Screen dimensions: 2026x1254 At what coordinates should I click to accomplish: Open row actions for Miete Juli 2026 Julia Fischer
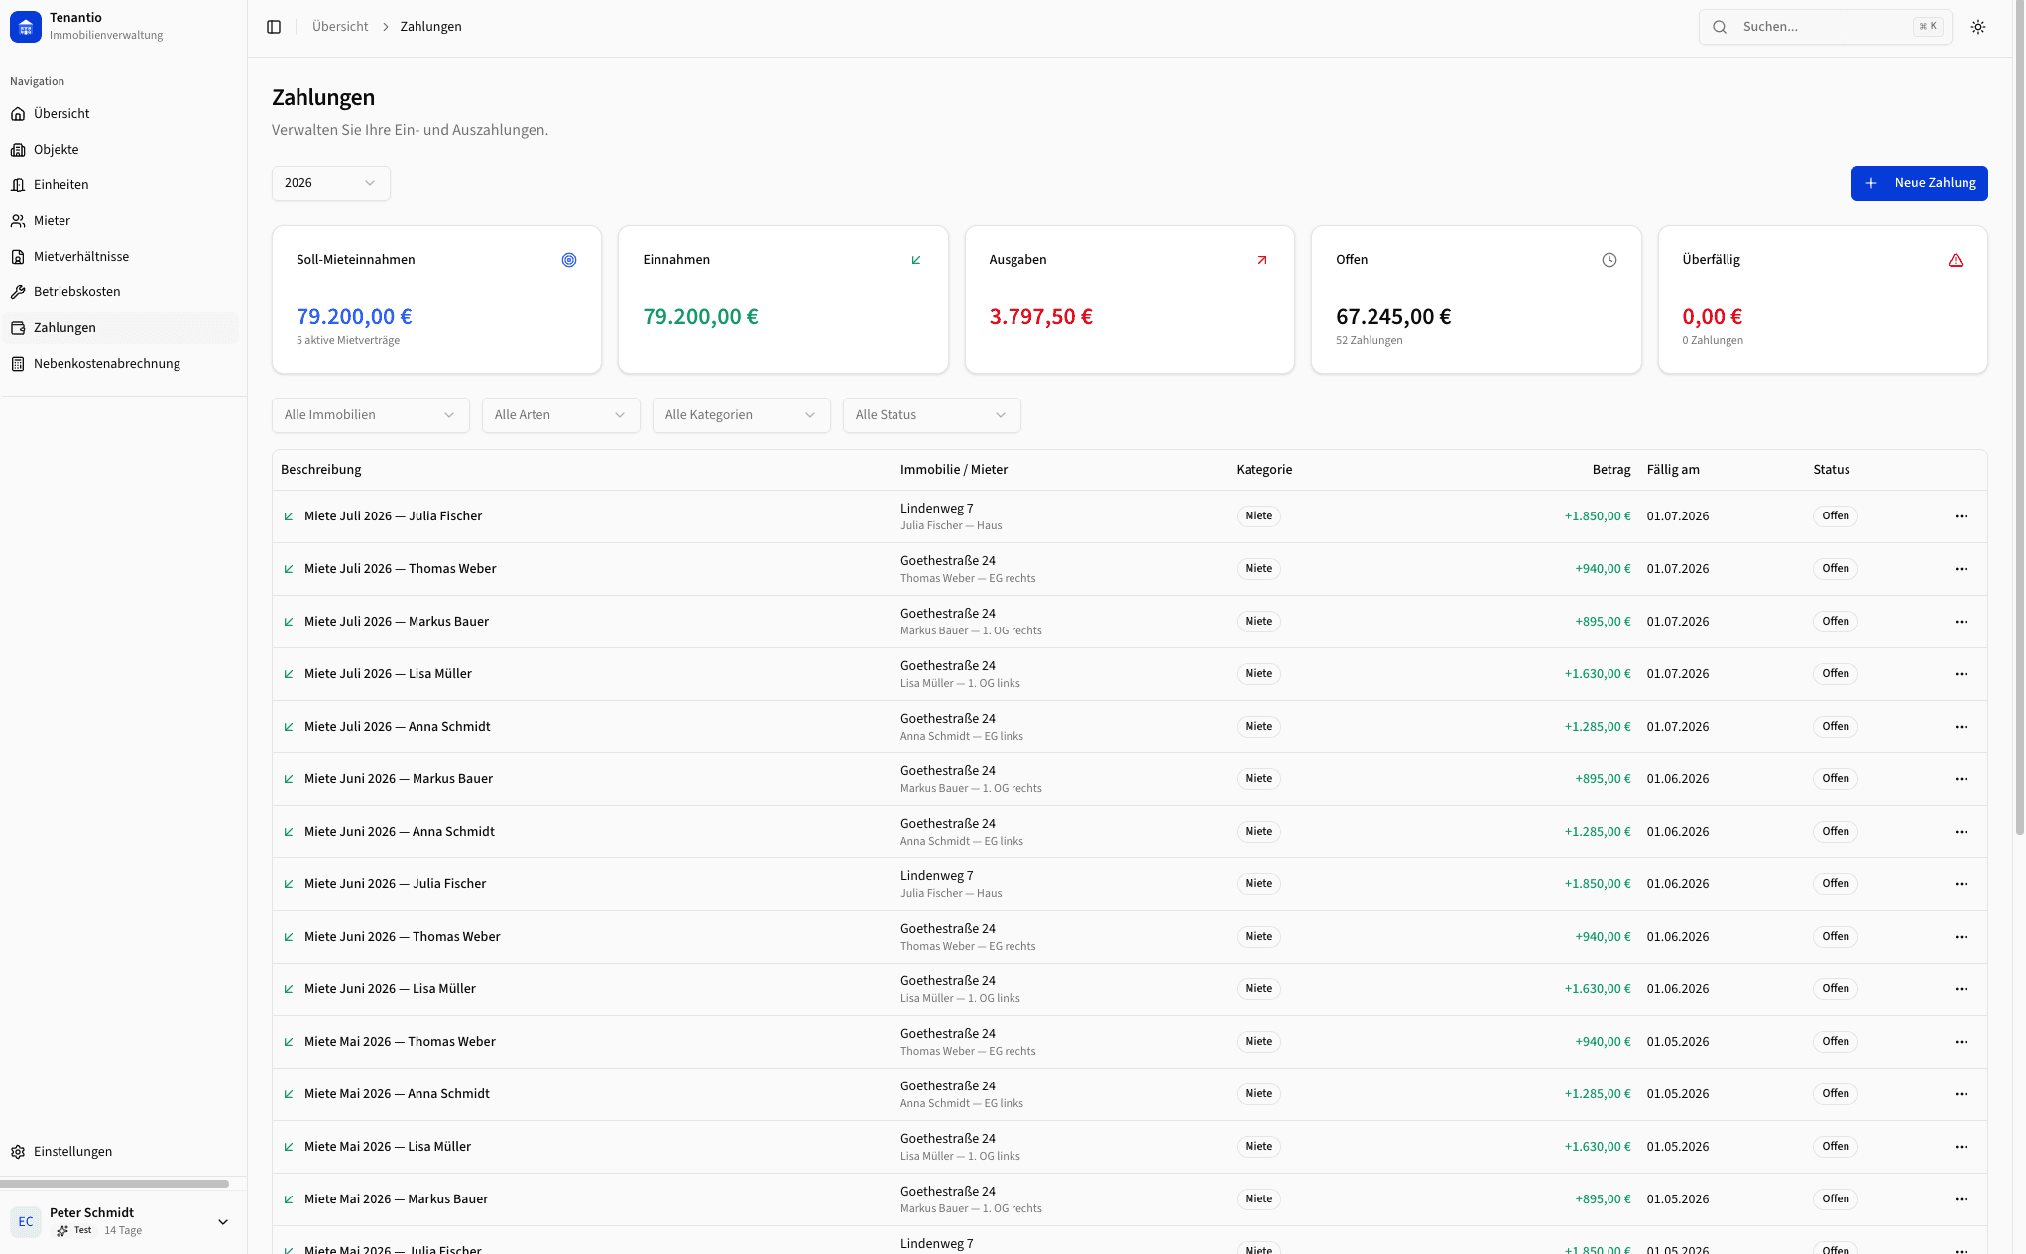tap(1962, 516)
